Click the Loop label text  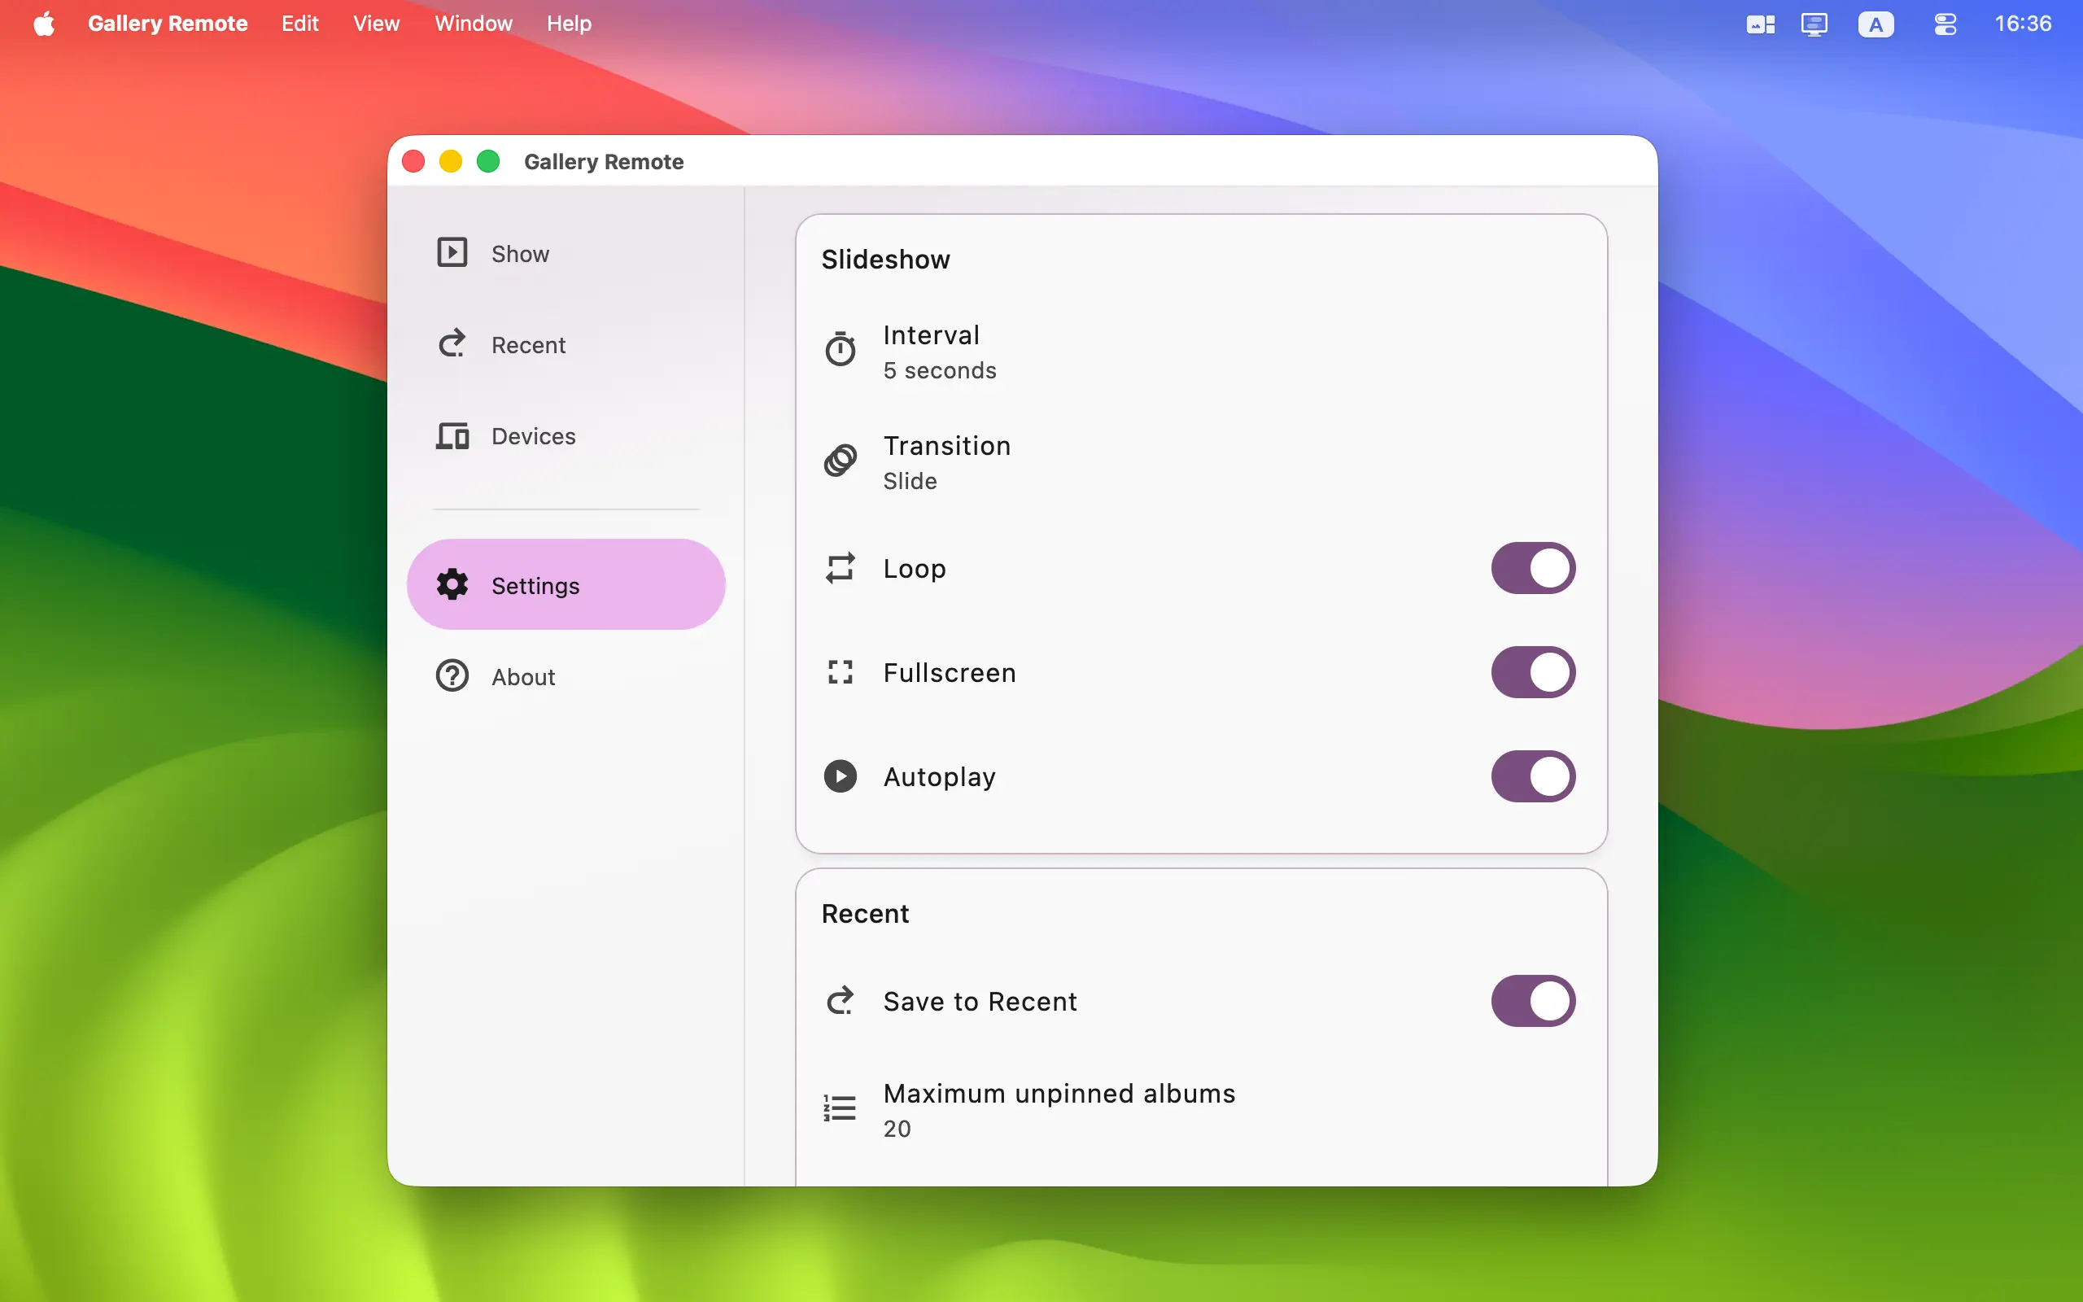coord(914,567)
